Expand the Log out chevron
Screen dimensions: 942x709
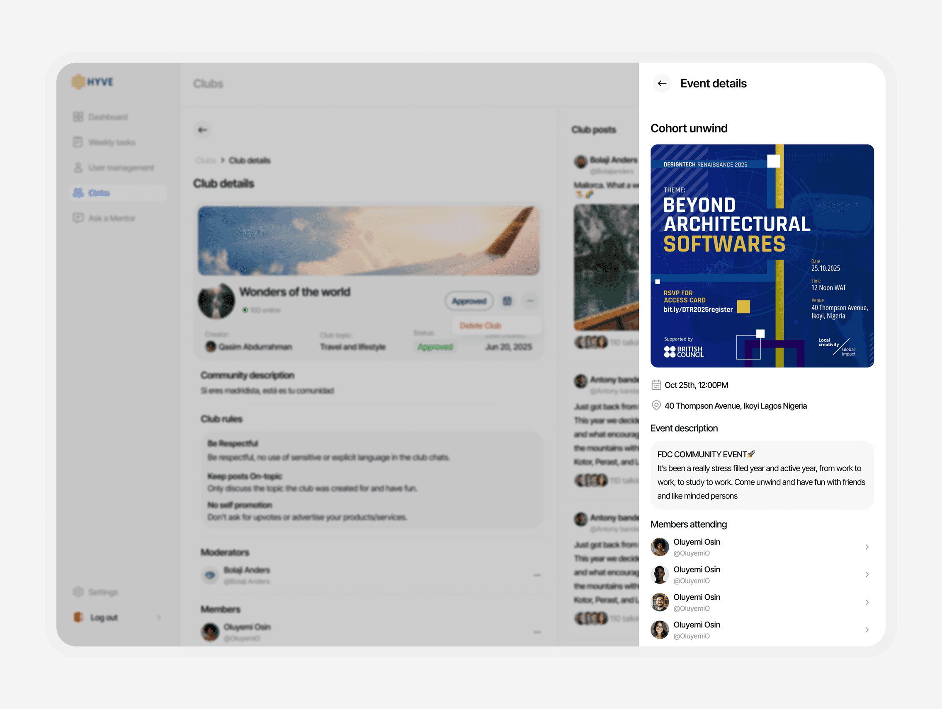(159, 617)
